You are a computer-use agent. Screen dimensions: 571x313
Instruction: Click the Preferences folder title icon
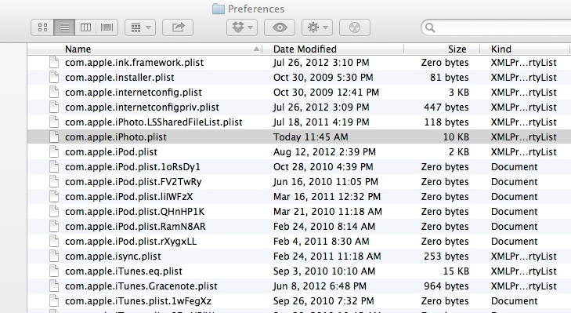click(218, 9)
